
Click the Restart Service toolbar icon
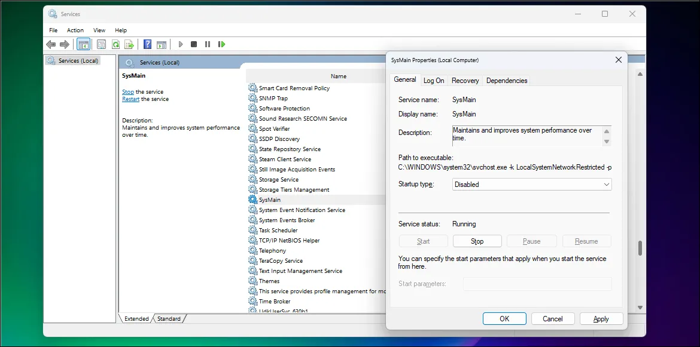coord(222,44)
